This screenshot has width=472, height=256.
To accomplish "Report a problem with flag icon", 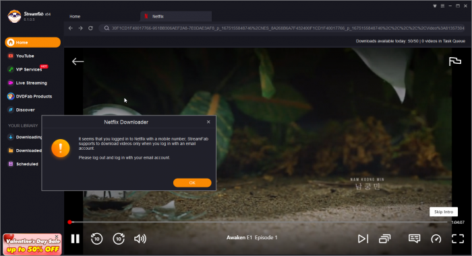I will pyautogui.click(x=455, y=62).
